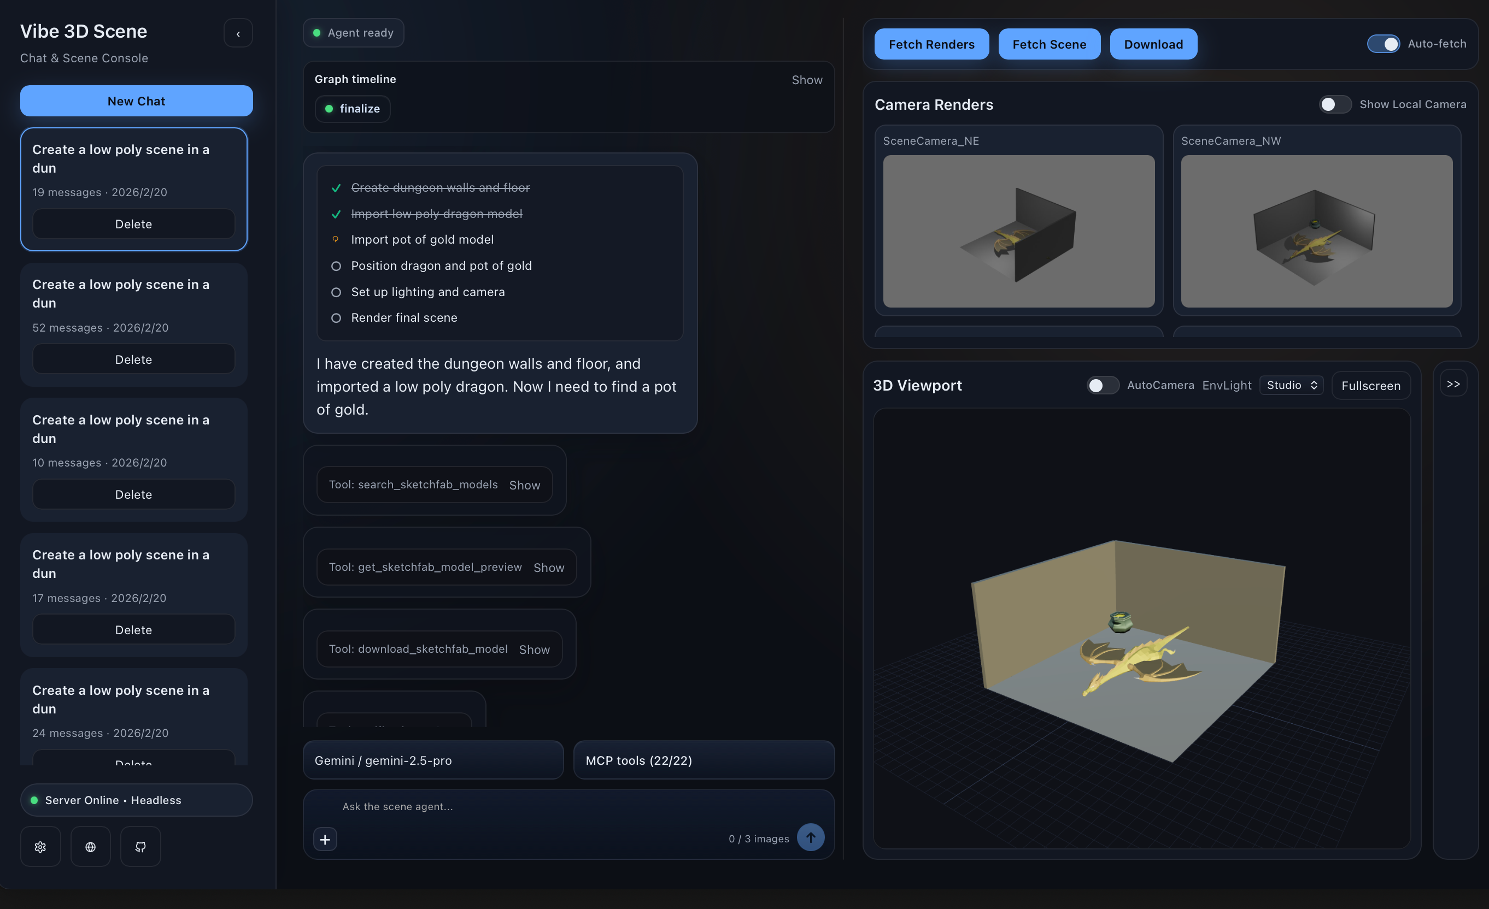Open the Studio EnvLight dropdown
Image resolution: width=1489 pixels, height=909 pixels.
click(1291, 385)
